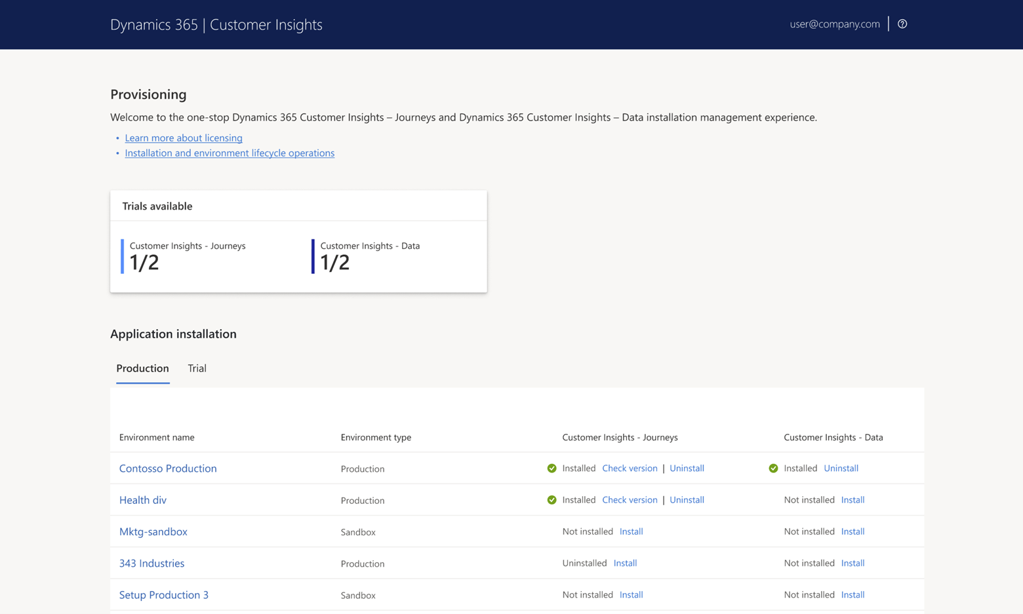Open the Health div environment
This screenshot has width=1023, height=614.
click(143, 500)
